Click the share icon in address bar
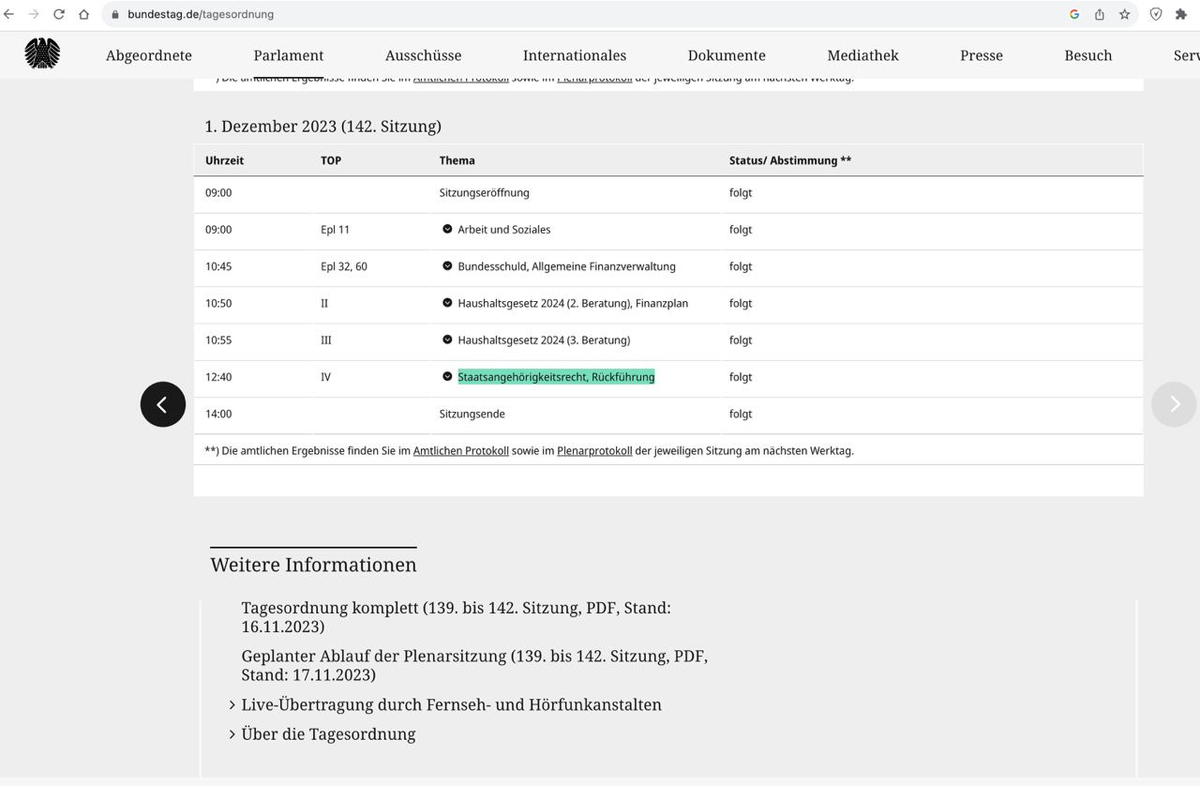Viewport: 1200px width, 786px height. (1099, 14)
